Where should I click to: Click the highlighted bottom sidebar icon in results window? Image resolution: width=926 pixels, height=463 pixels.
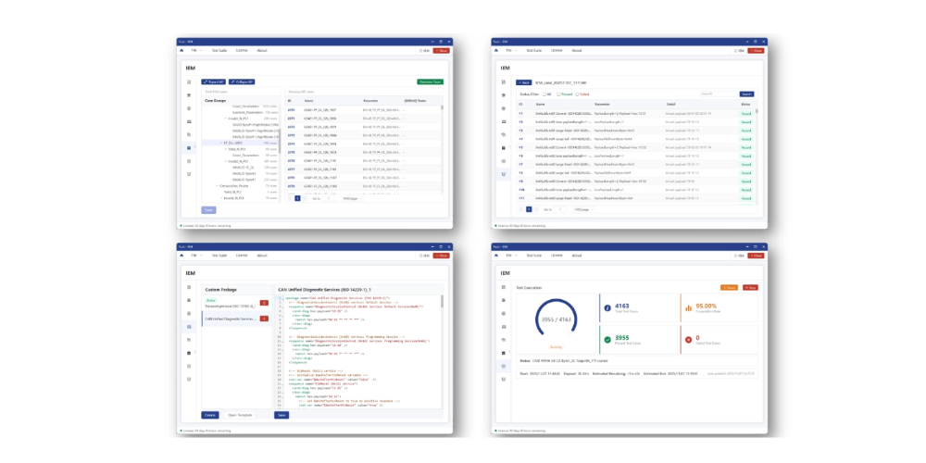click(504, 174)
